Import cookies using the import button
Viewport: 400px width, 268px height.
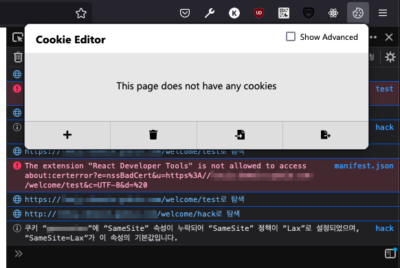pyautogui.click(x=240, y=135)
